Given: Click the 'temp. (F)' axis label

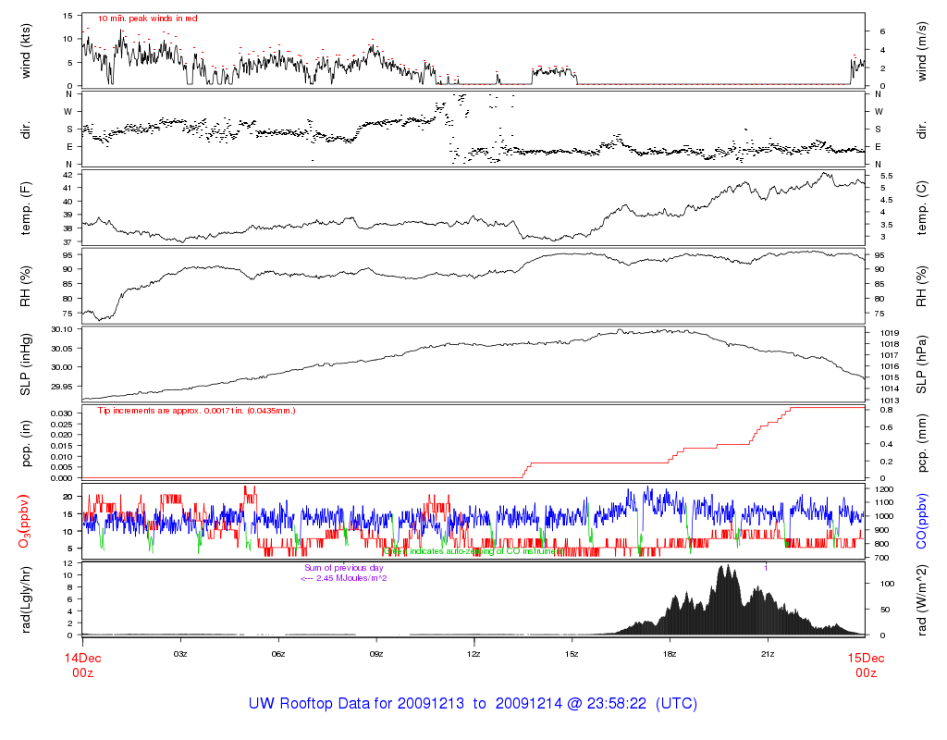Looking at the screenshot, I should 25,208.
